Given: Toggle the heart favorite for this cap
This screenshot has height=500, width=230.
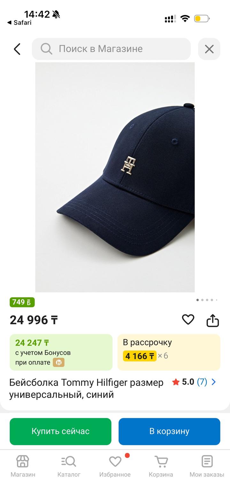Looking at the screenshot, I should point(188,319).
